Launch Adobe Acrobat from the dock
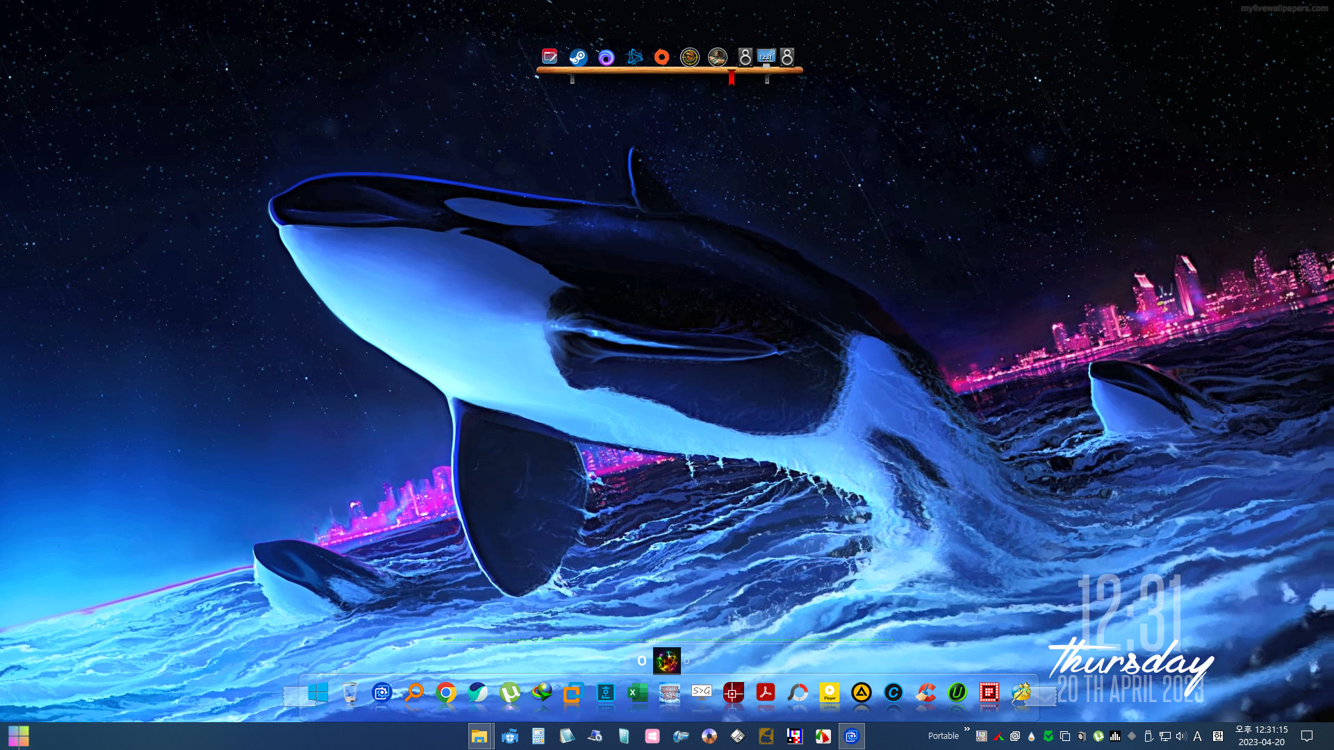 click(766, 692)
